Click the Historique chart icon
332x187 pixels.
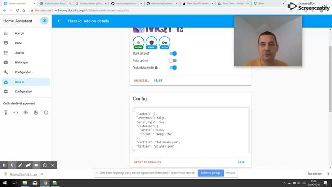coord(6,62)
